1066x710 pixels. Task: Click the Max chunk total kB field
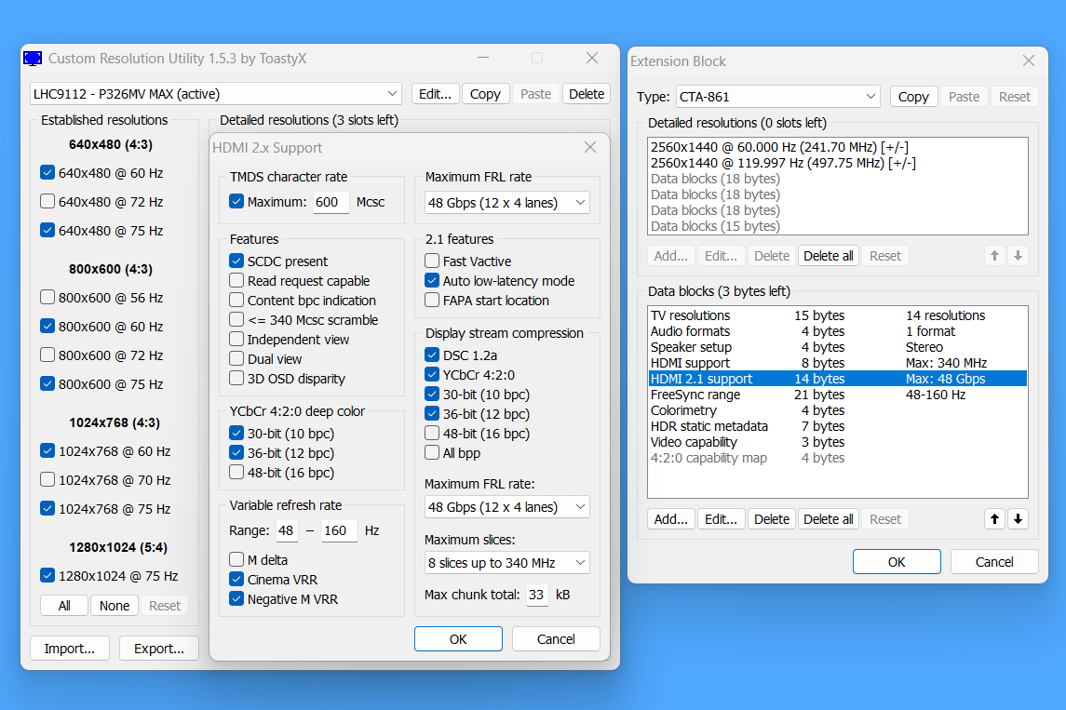pos(536,595)
